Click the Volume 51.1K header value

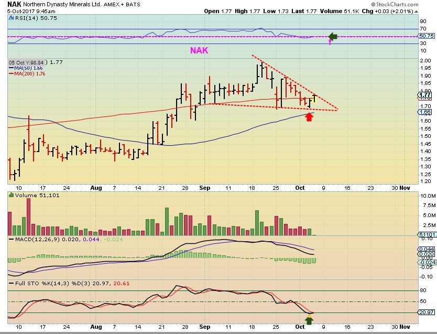[x=340, y=11]
